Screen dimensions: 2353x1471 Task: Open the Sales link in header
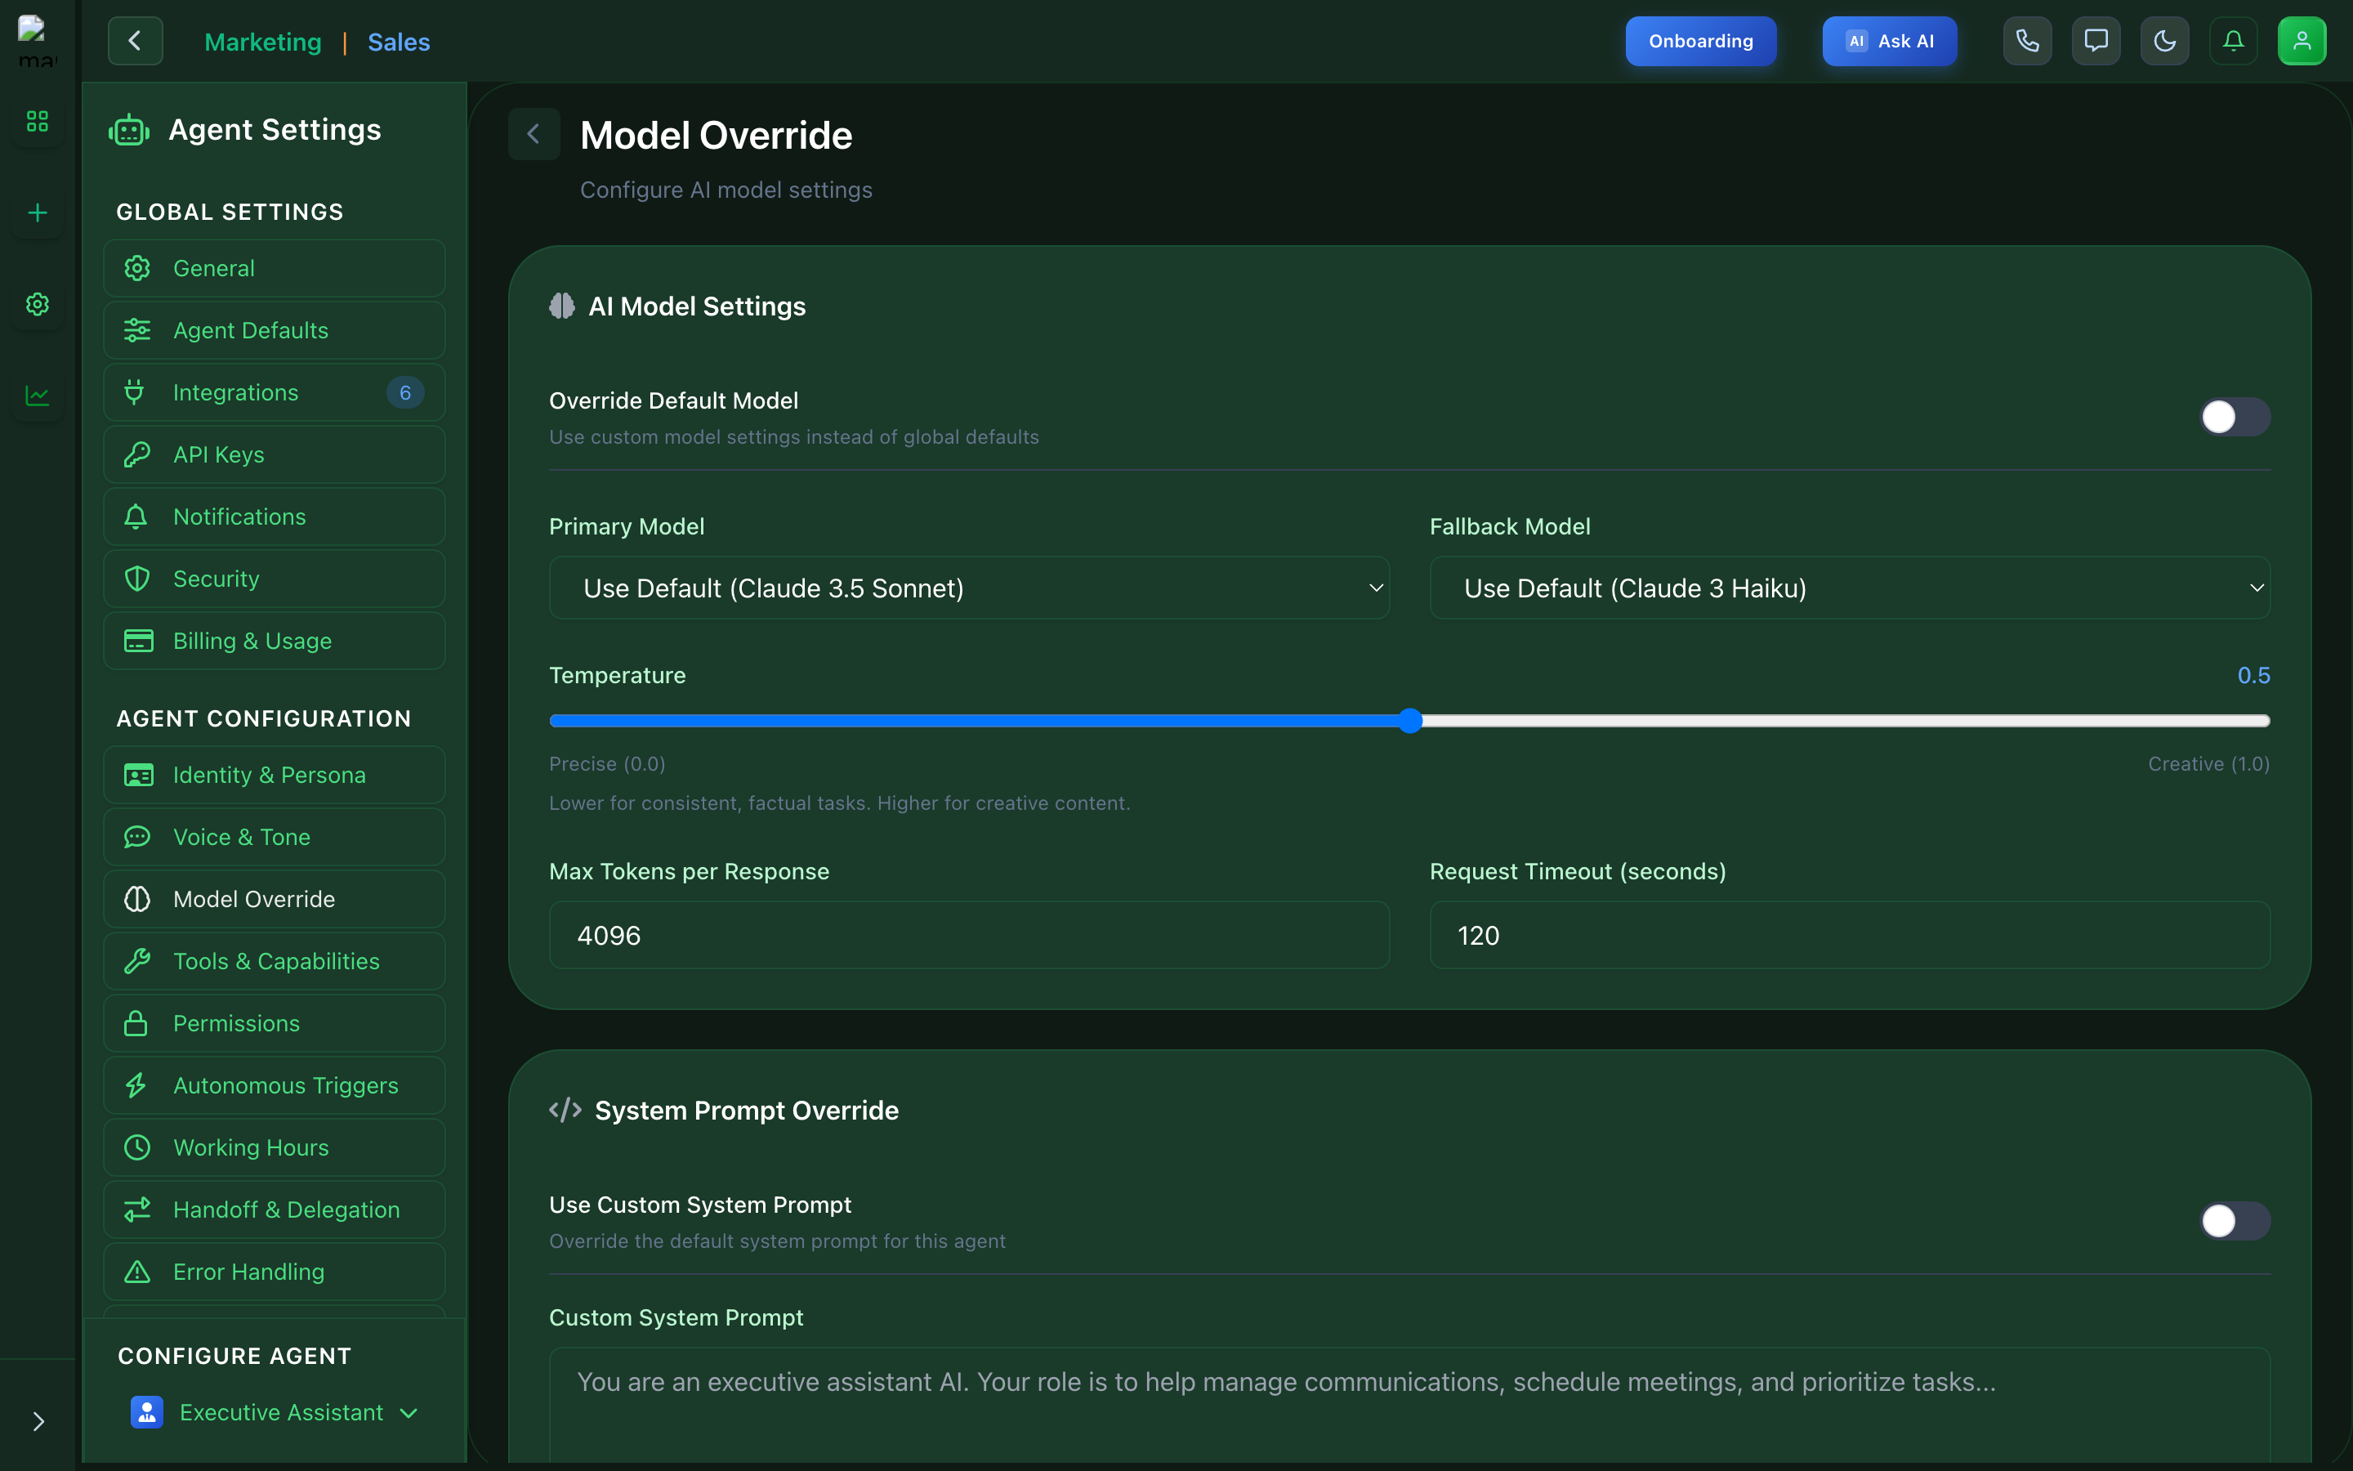pos(399,42)
